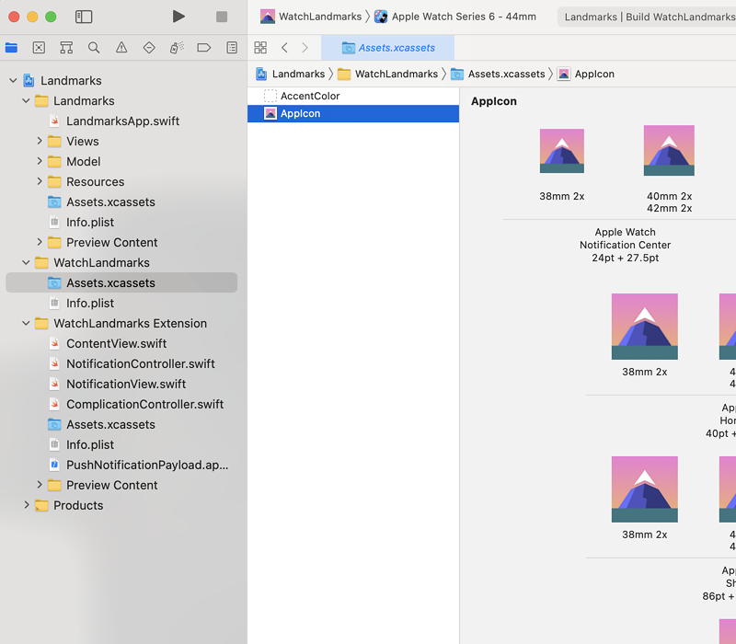Open the Source Control navigator
736x644 pixels.
click(x=39, y=48)
